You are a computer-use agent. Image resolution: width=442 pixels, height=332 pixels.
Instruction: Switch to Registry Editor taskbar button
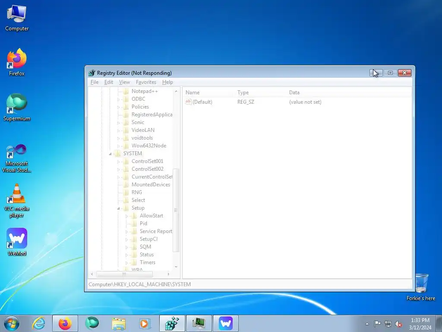tap(172, 323)
